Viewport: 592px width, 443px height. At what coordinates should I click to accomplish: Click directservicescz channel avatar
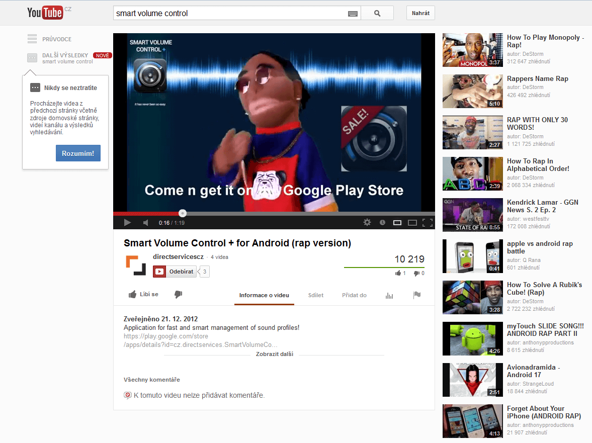click(x=135, y=265)
